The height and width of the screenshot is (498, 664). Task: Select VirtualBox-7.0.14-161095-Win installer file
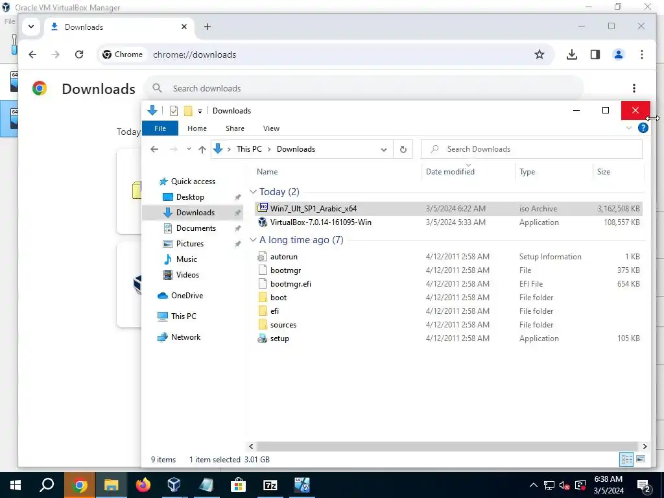pyautogui.click(x=449, y=222)
